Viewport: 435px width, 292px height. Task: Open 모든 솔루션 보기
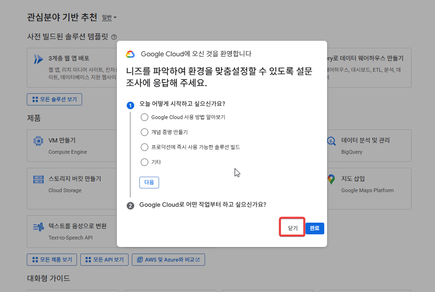(55, 99)
